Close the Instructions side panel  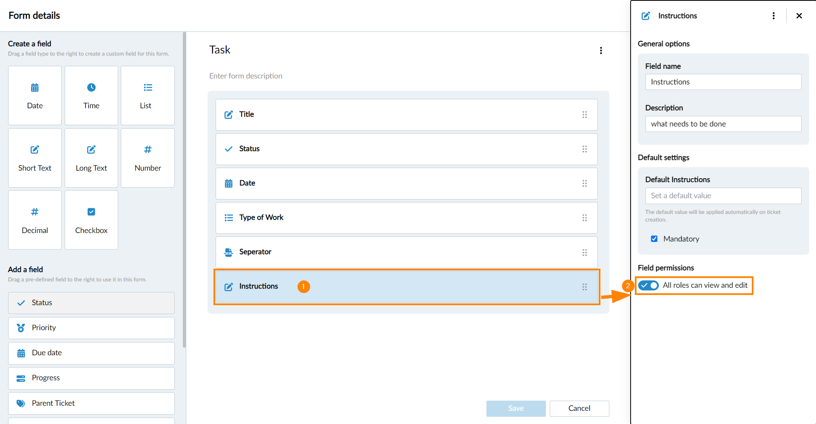coord(799,16)
